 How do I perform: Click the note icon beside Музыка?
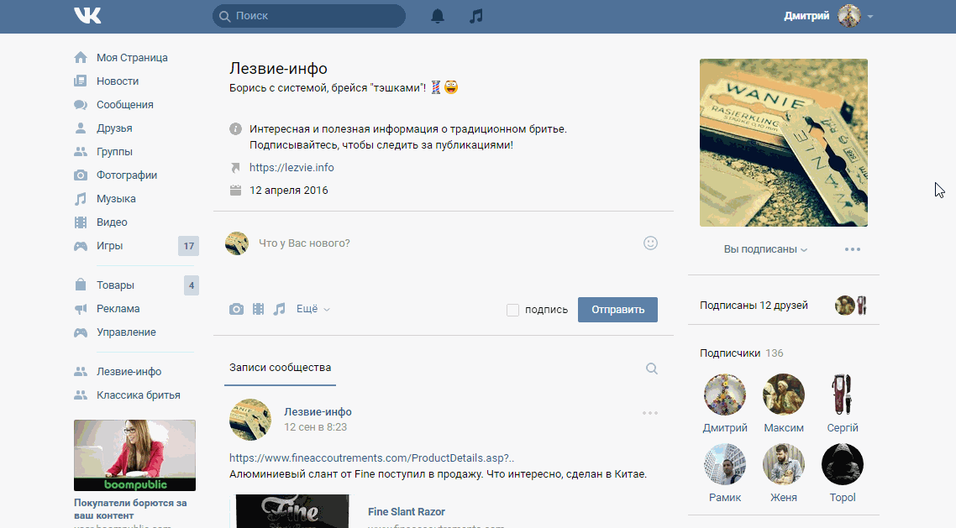pyautogui.click(x=81, y=199)
